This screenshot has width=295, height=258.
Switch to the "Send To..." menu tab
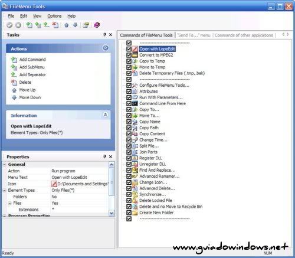(194, 35)
